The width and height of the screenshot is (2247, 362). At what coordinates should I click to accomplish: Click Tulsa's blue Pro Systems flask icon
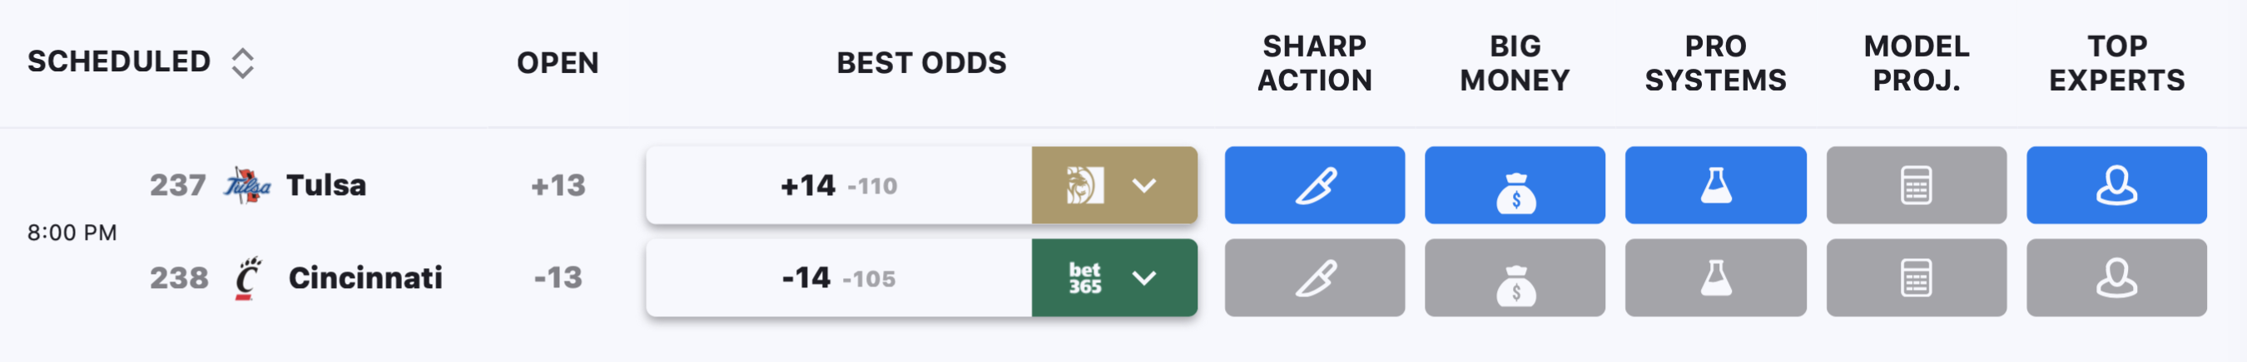point(1716,185)
